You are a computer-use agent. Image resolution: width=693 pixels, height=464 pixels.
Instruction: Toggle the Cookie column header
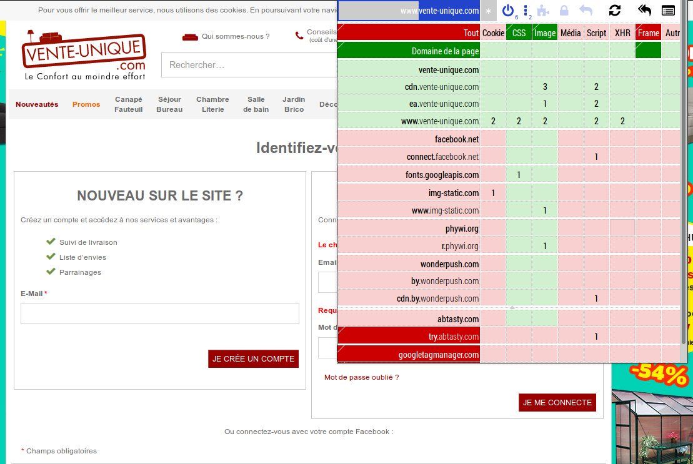pos(493,32)
